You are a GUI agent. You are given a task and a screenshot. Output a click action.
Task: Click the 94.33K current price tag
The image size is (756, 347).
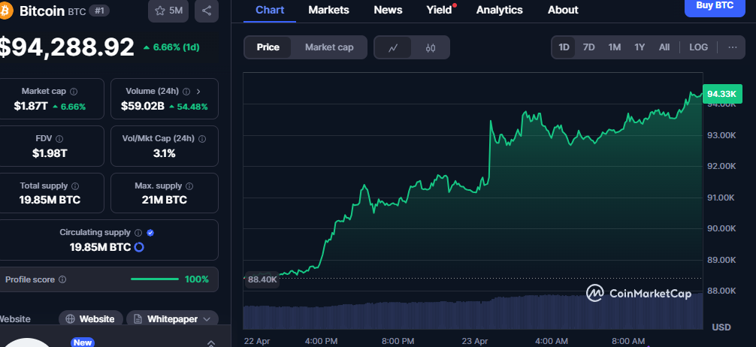click(721, 94)
